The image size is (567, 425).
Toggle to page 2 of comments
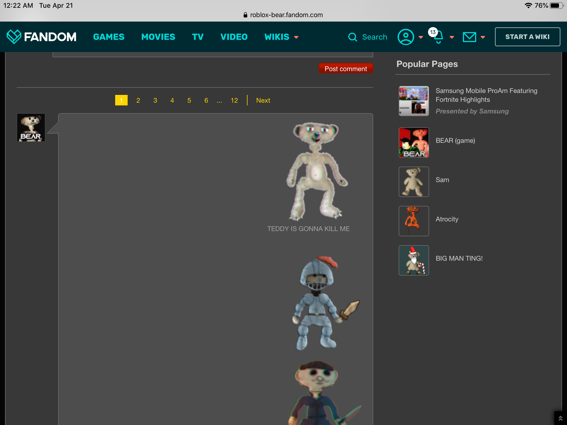(x=138, y=100)
